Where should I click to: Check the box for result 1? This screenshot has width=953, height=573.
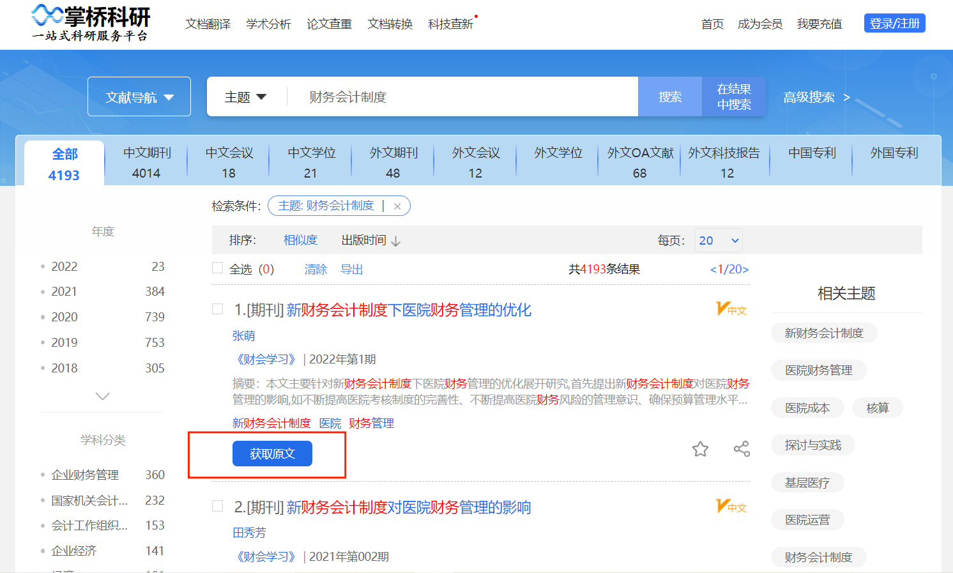click(x=217, y=309)
